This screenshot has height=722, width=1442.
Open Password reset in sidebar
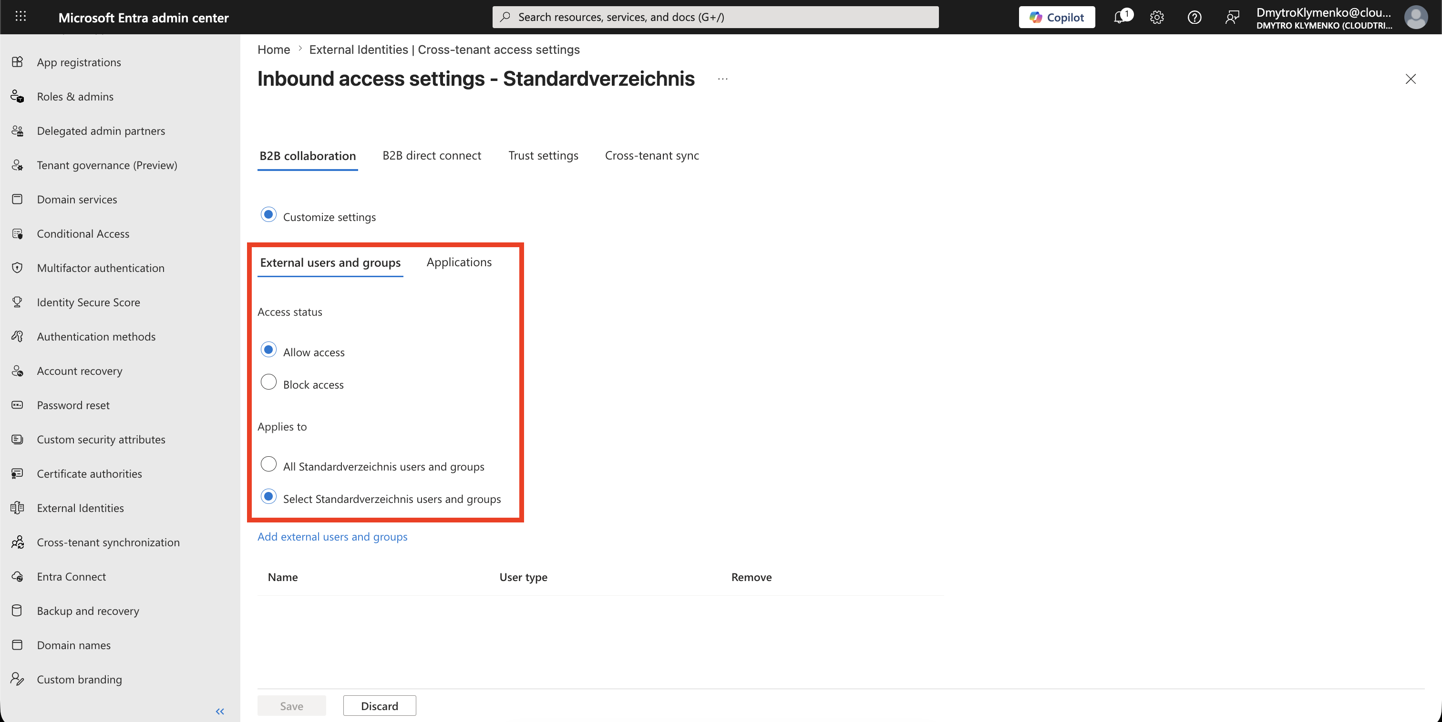[x=73, y=405]
